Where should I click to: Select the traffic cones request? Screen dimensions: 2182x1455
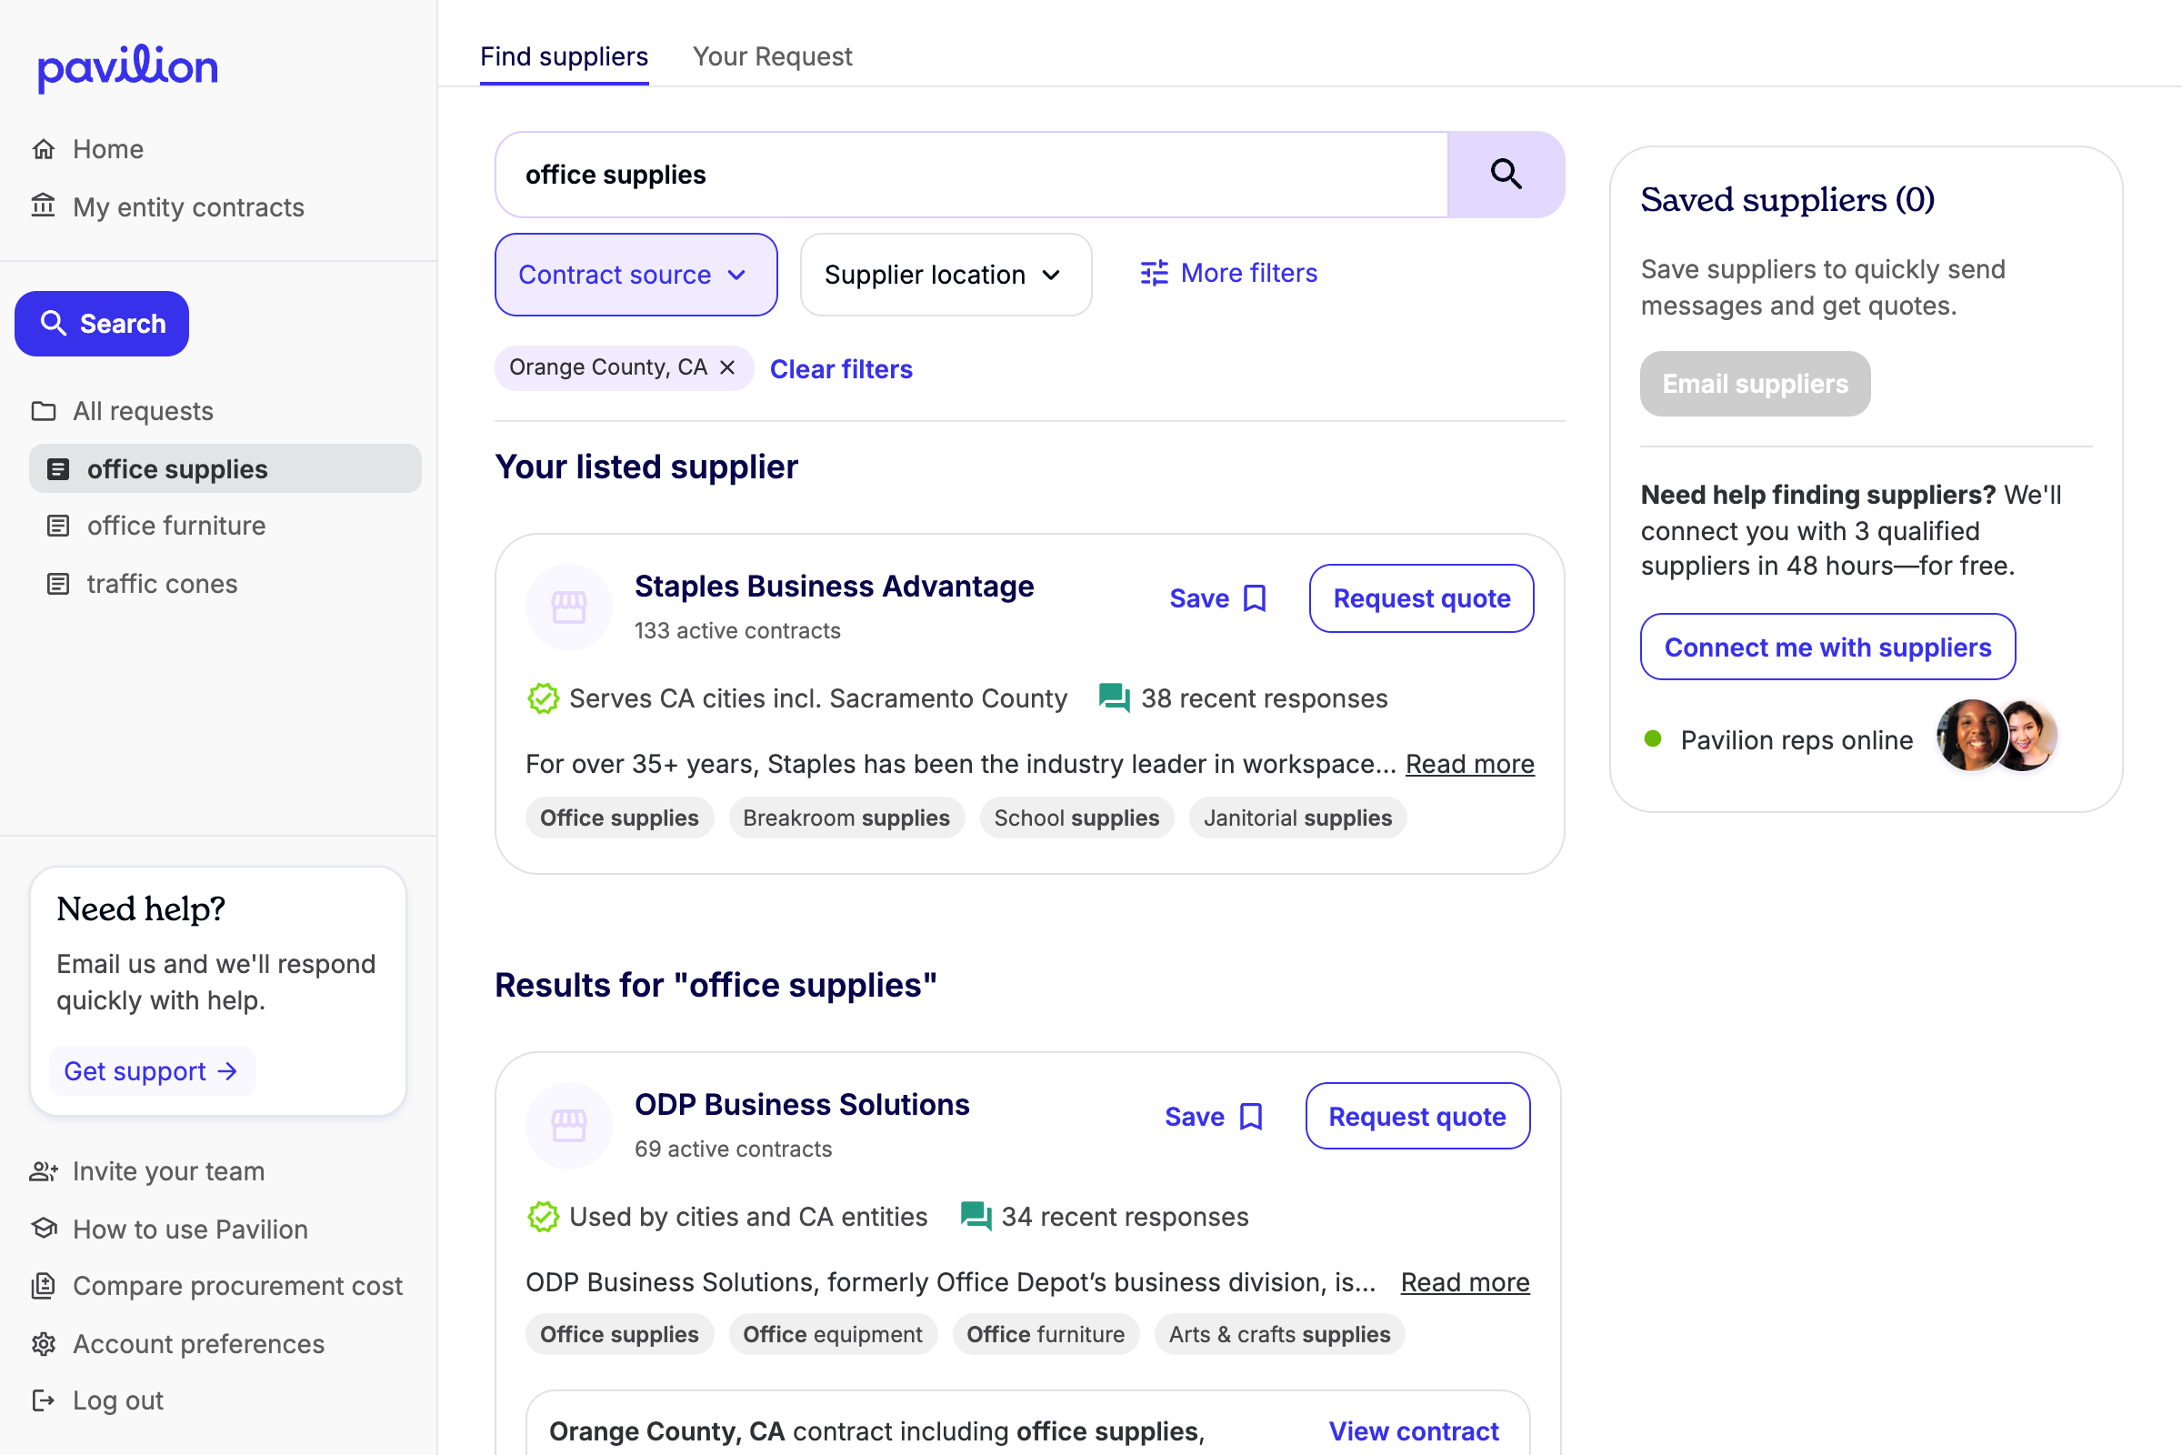coord(225,584)
